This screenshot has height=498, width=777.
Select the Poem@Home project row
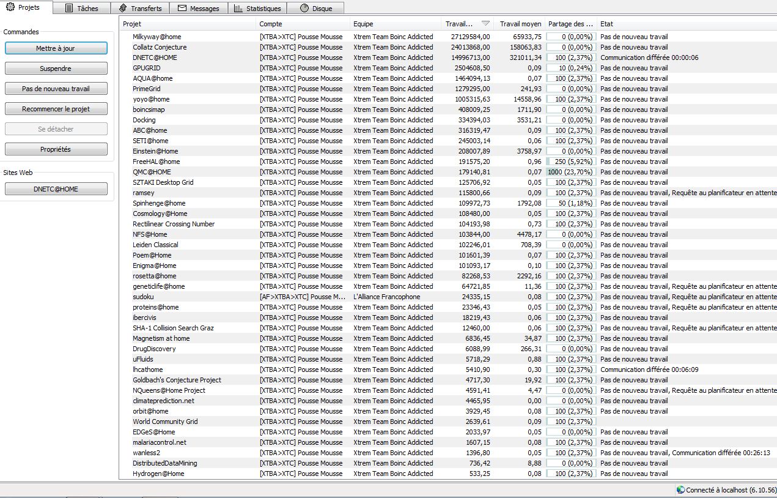448,255
